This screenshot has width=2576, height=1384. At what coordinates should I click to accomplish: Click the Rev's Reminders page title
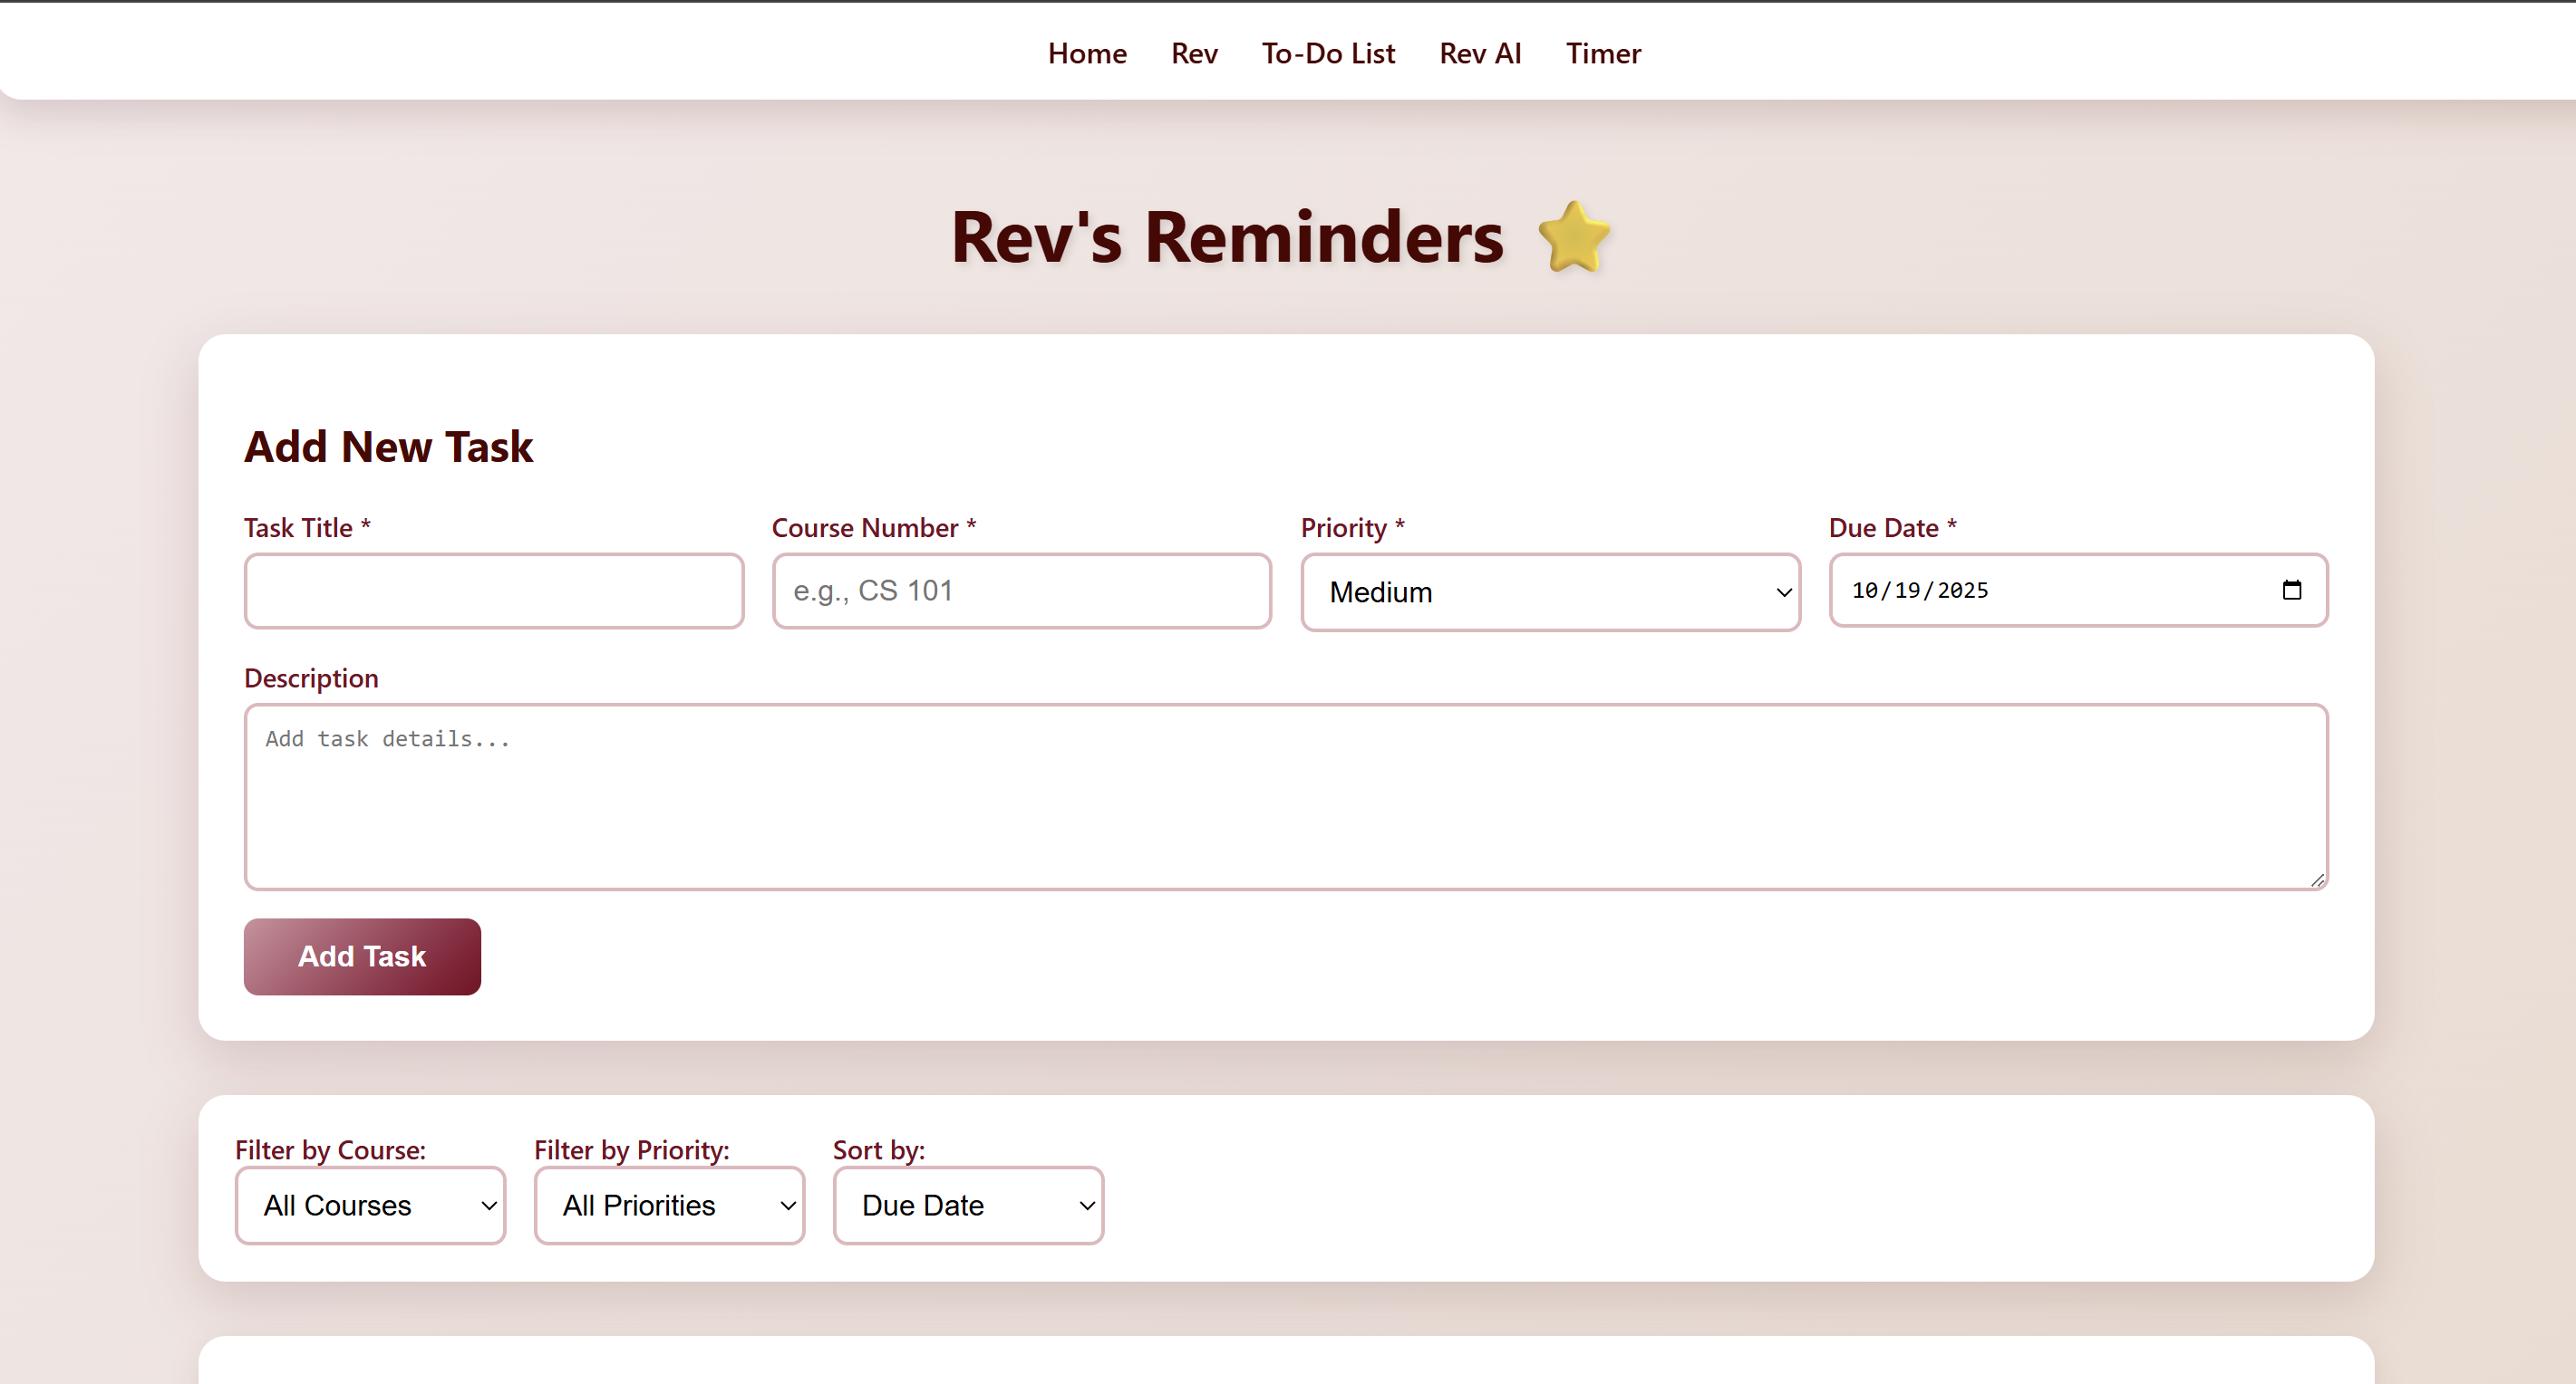click(x=1227, y=238)
